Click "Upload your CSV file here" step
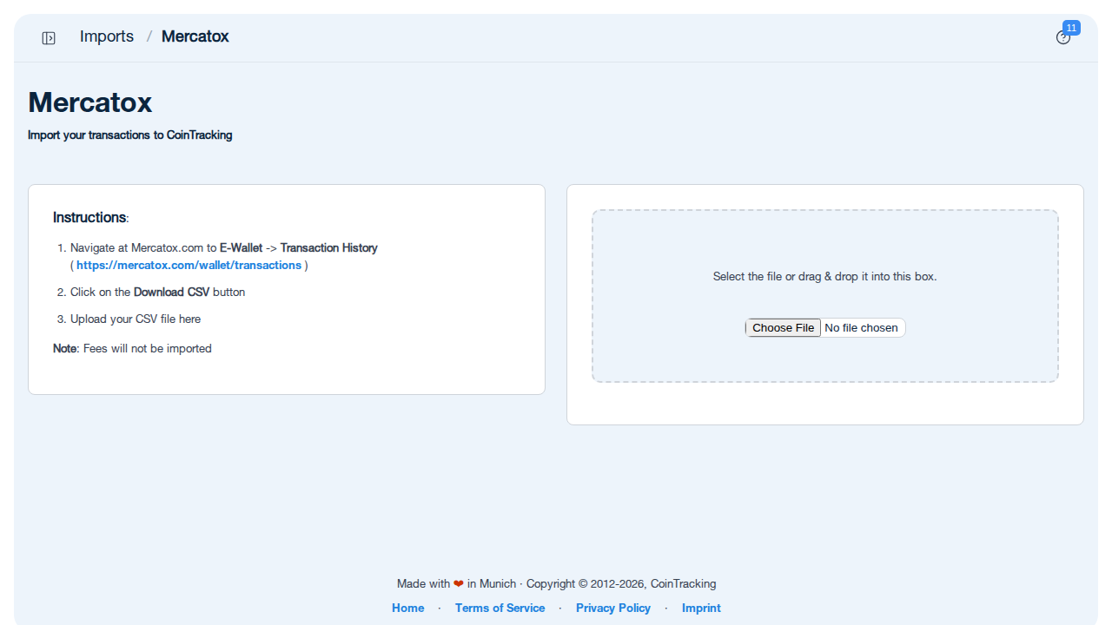This screenshot has width=1112, height=625. coord(136,319)
